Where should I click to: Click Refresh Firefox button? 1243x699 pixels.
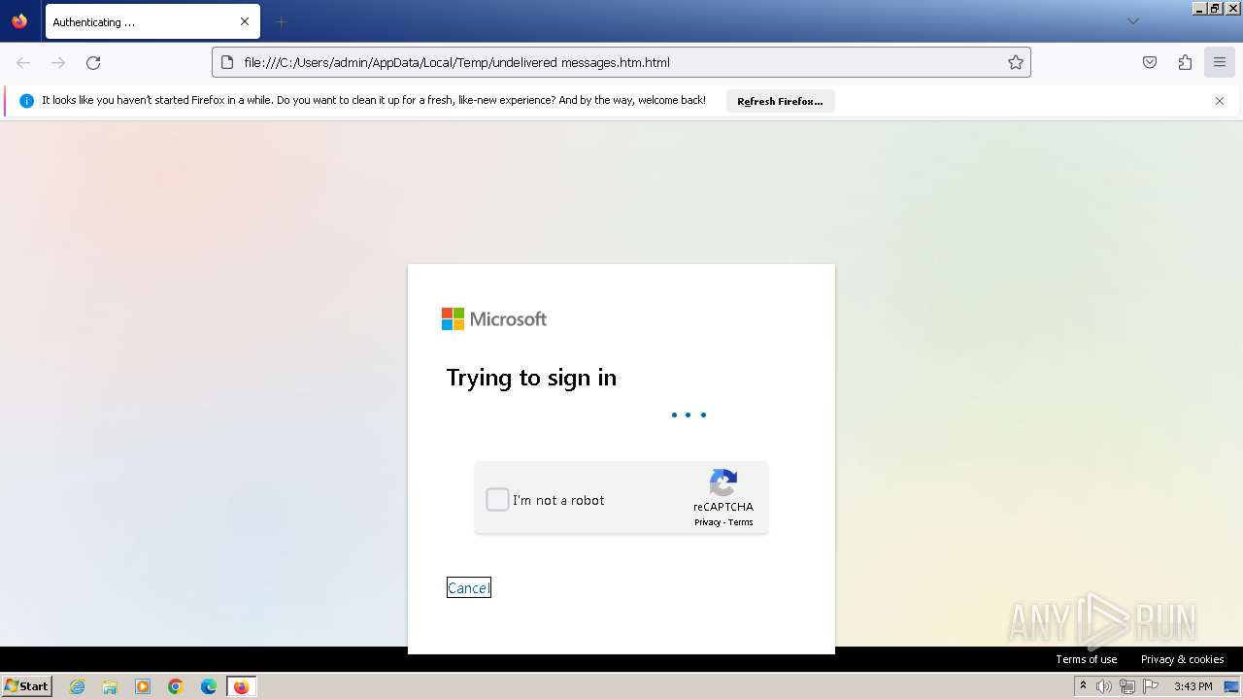click(780, 101)
